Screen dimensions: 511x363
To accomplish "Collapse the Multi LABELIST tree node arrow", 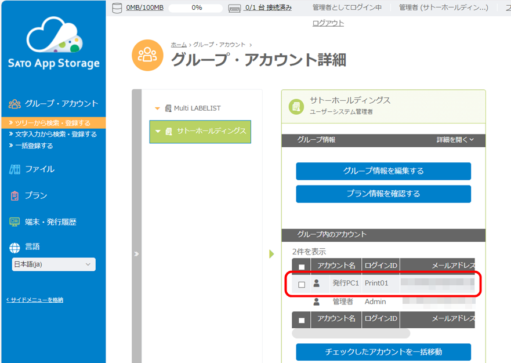I will pyautogui.click(x=157, y=108).
